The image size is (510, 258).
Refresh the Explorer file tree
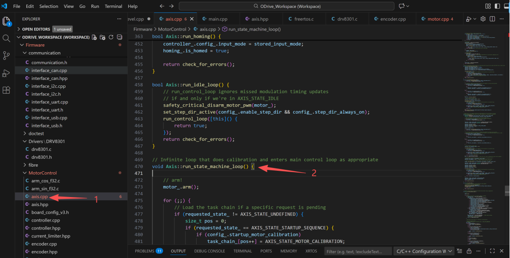click(x=111, y=37)
